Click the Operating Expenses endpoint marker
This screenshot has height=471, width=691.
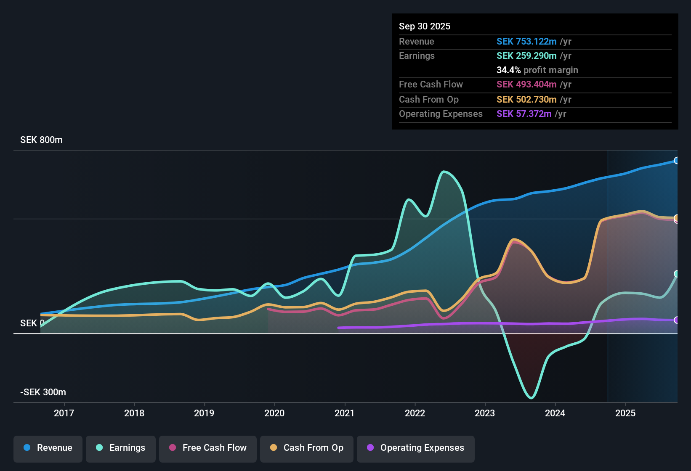click(676, 320)
